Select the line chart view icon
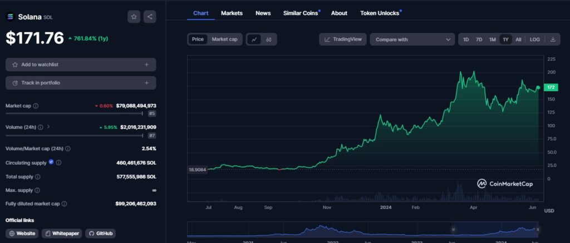The image size is (570, 243). point(254,39)
